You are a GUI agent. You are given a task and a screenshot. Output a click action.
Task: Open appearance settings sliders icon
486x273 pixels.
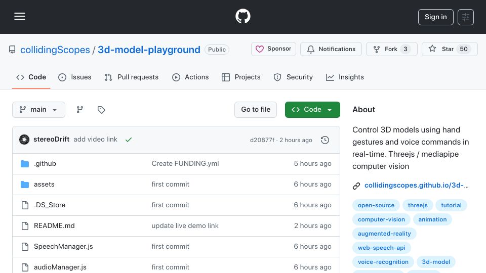466,17
